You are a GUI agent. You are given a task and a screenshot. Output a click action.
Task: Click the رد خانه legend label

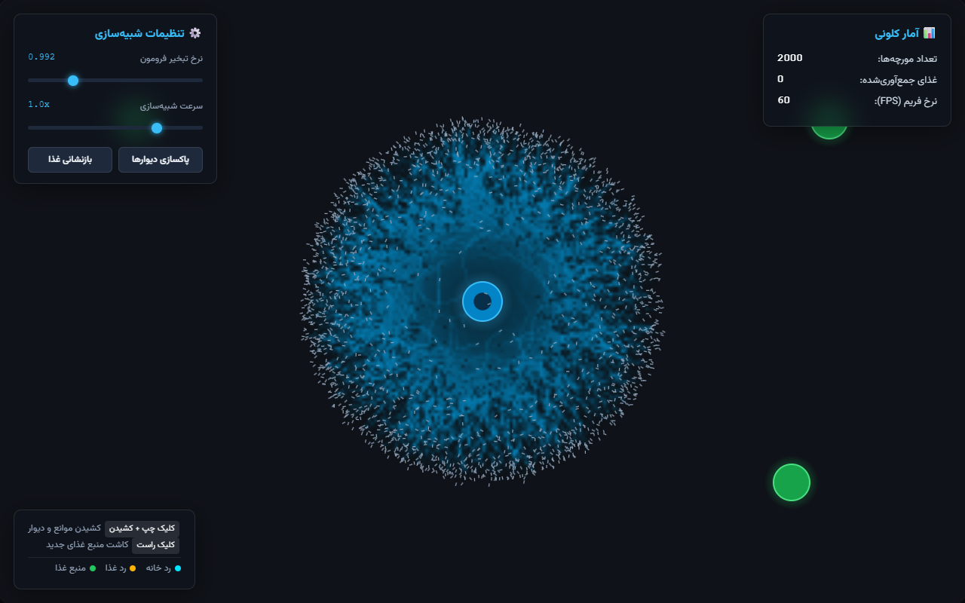pos(158,568)
